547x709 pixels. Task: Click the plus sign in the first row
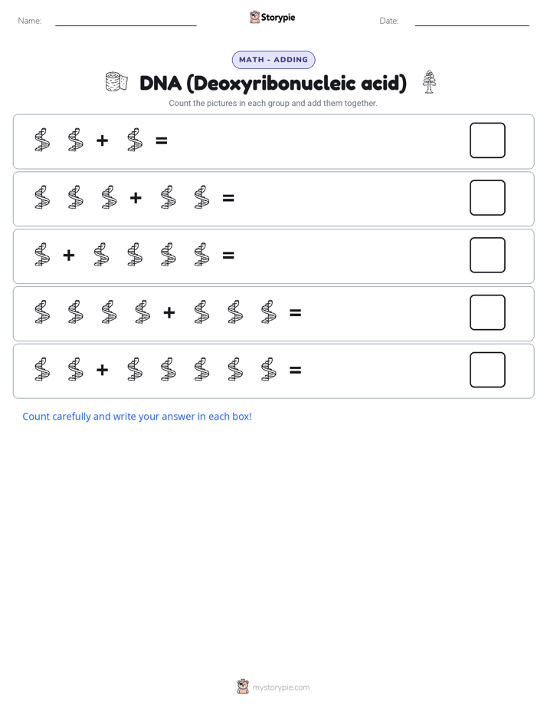103,140
